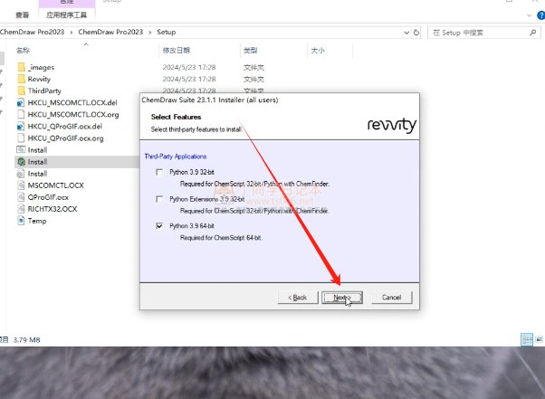545x399 pixels.
Task: Select the ThirdParty folder icon
Action: point(21,90)
